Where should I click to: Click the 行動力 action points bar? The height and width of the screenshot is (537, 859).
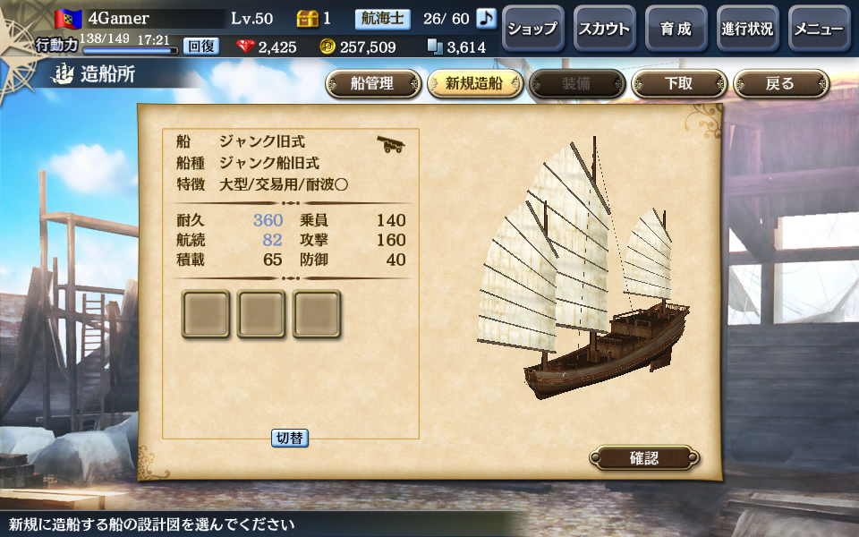[131, 50]
